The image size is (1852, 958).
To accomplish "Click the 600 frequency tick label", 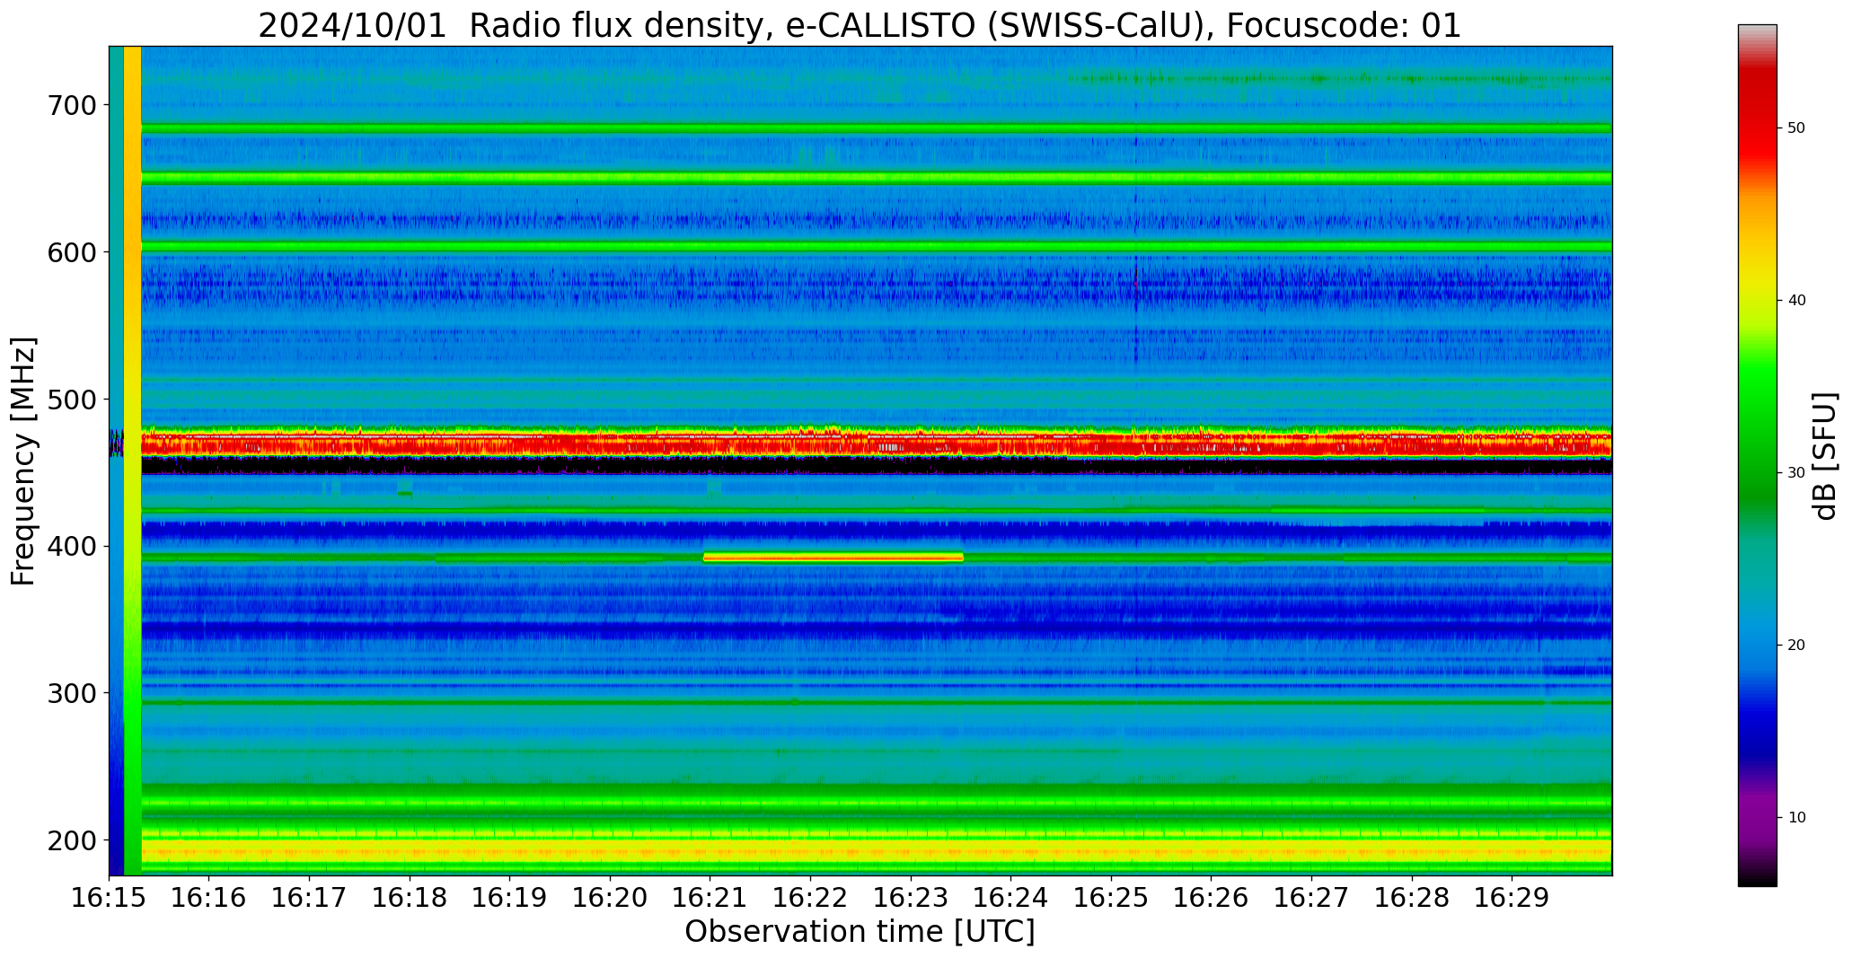I will [71, 252].
